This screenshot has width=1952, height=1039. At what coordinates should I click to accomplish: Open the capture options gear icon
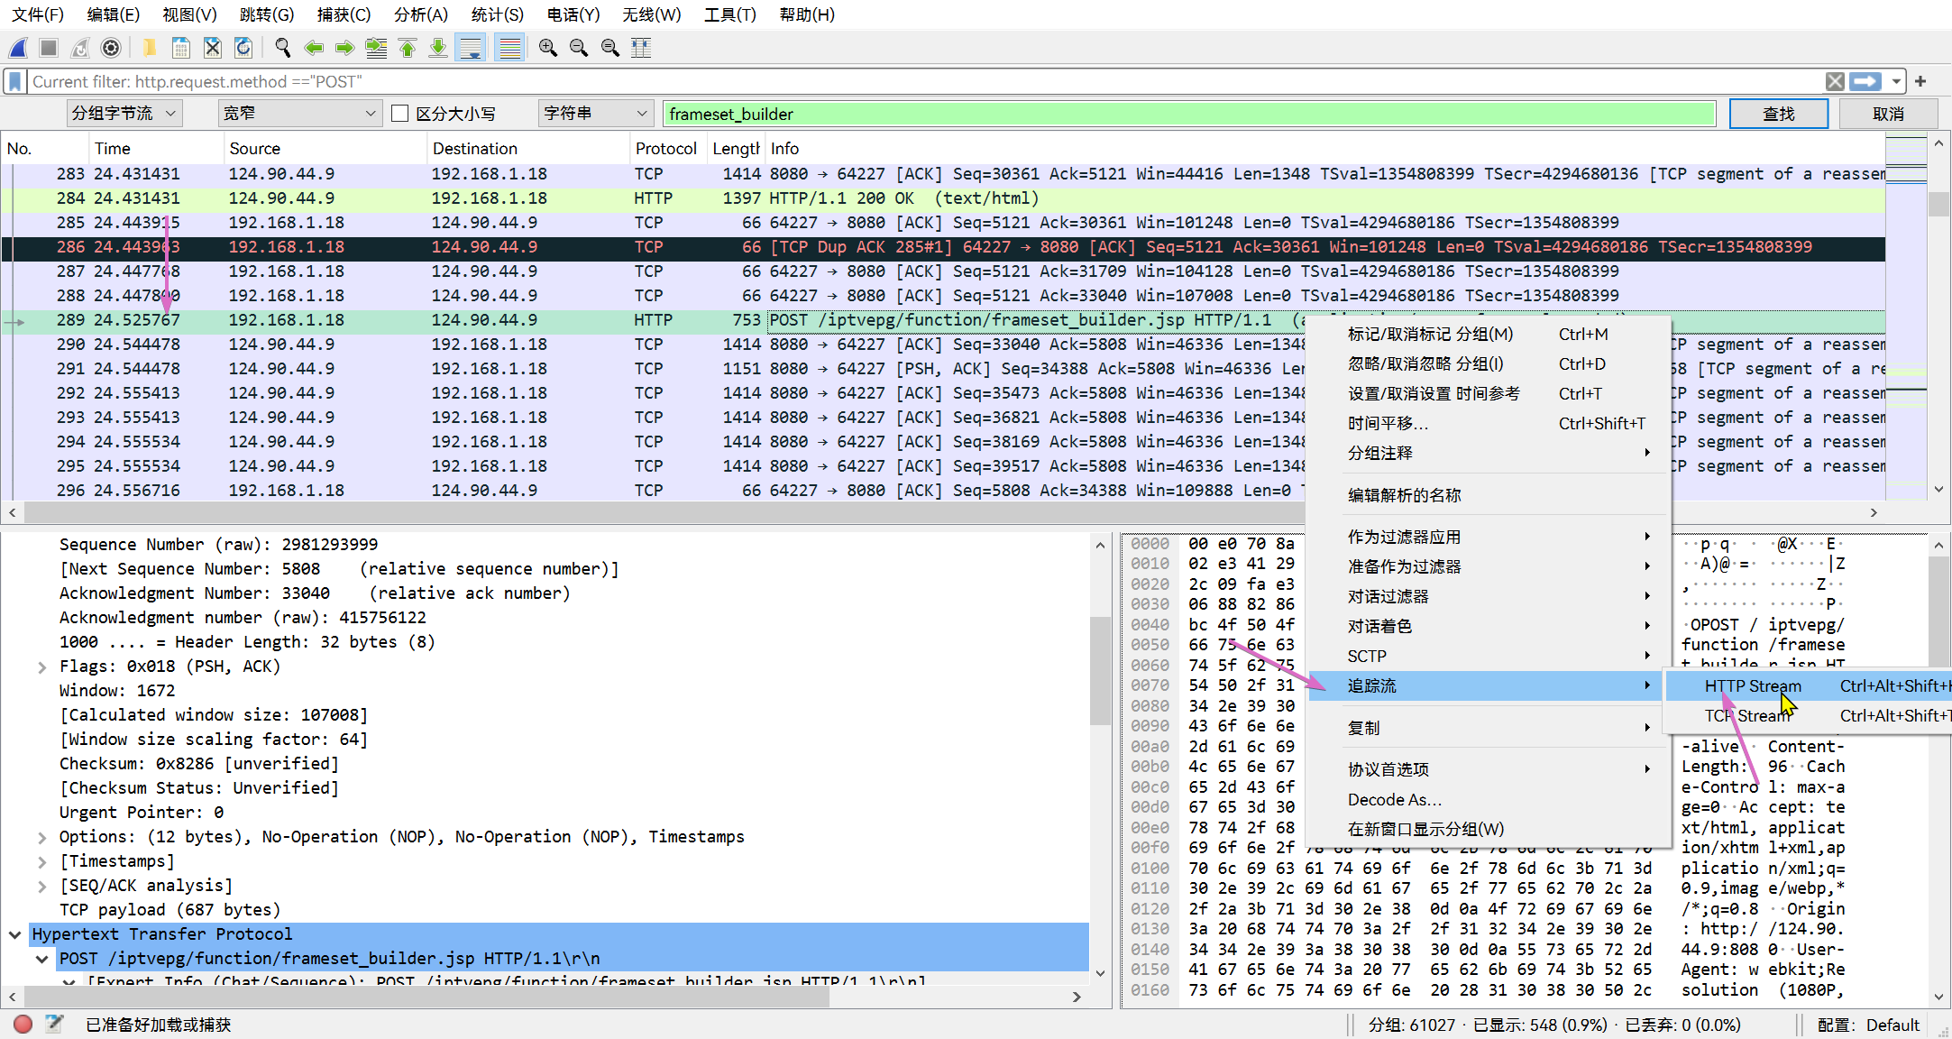111,48
